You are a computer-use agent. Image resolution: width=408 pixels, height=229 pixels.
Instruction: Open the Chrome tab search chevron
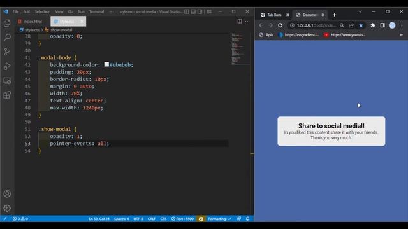(360, 11)
